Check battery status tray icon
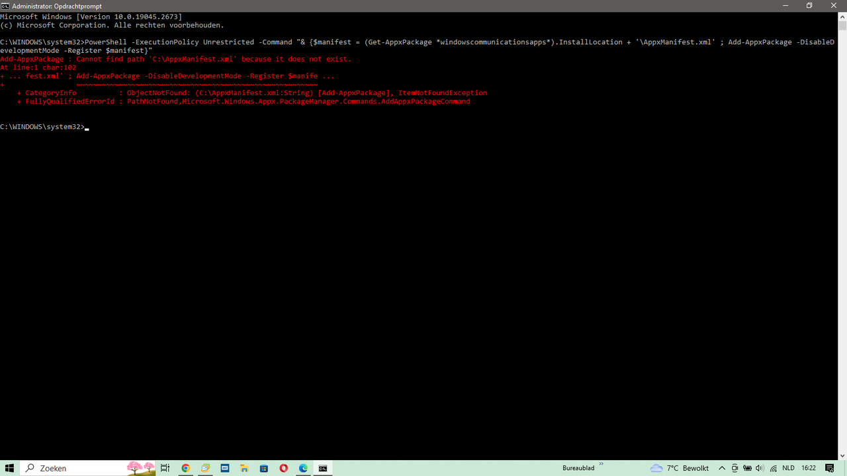This screenshot has width=847, height=476. tap(747, 468)
